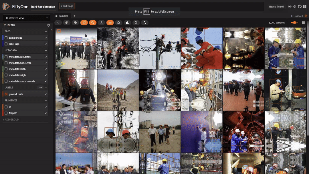
Task: Open the filter sidebar settings gear
Action: click(x=49, y=25)
